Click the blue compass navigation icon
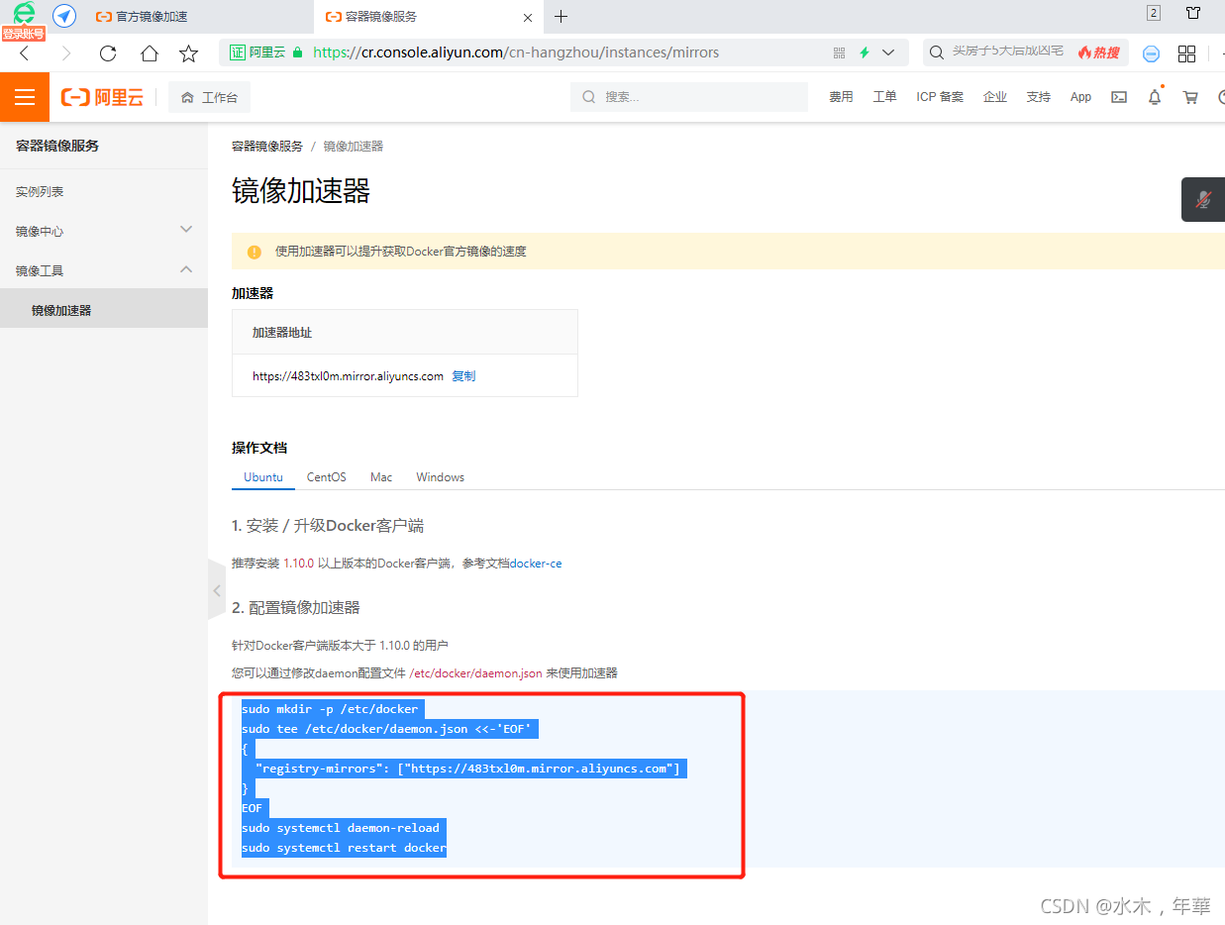Image resolution: width=1225 pixels, height=925 pixels. tap(64, 16)
